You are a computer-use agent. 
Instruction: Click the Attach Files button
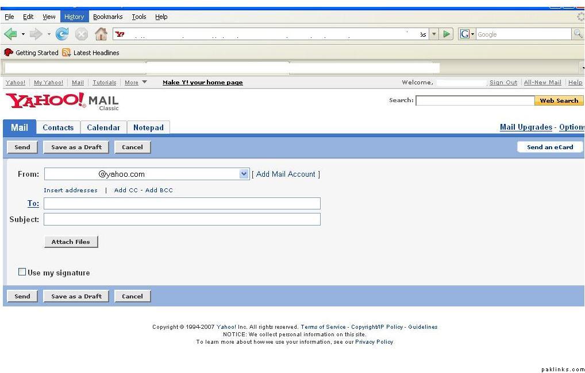click(71, 242)
